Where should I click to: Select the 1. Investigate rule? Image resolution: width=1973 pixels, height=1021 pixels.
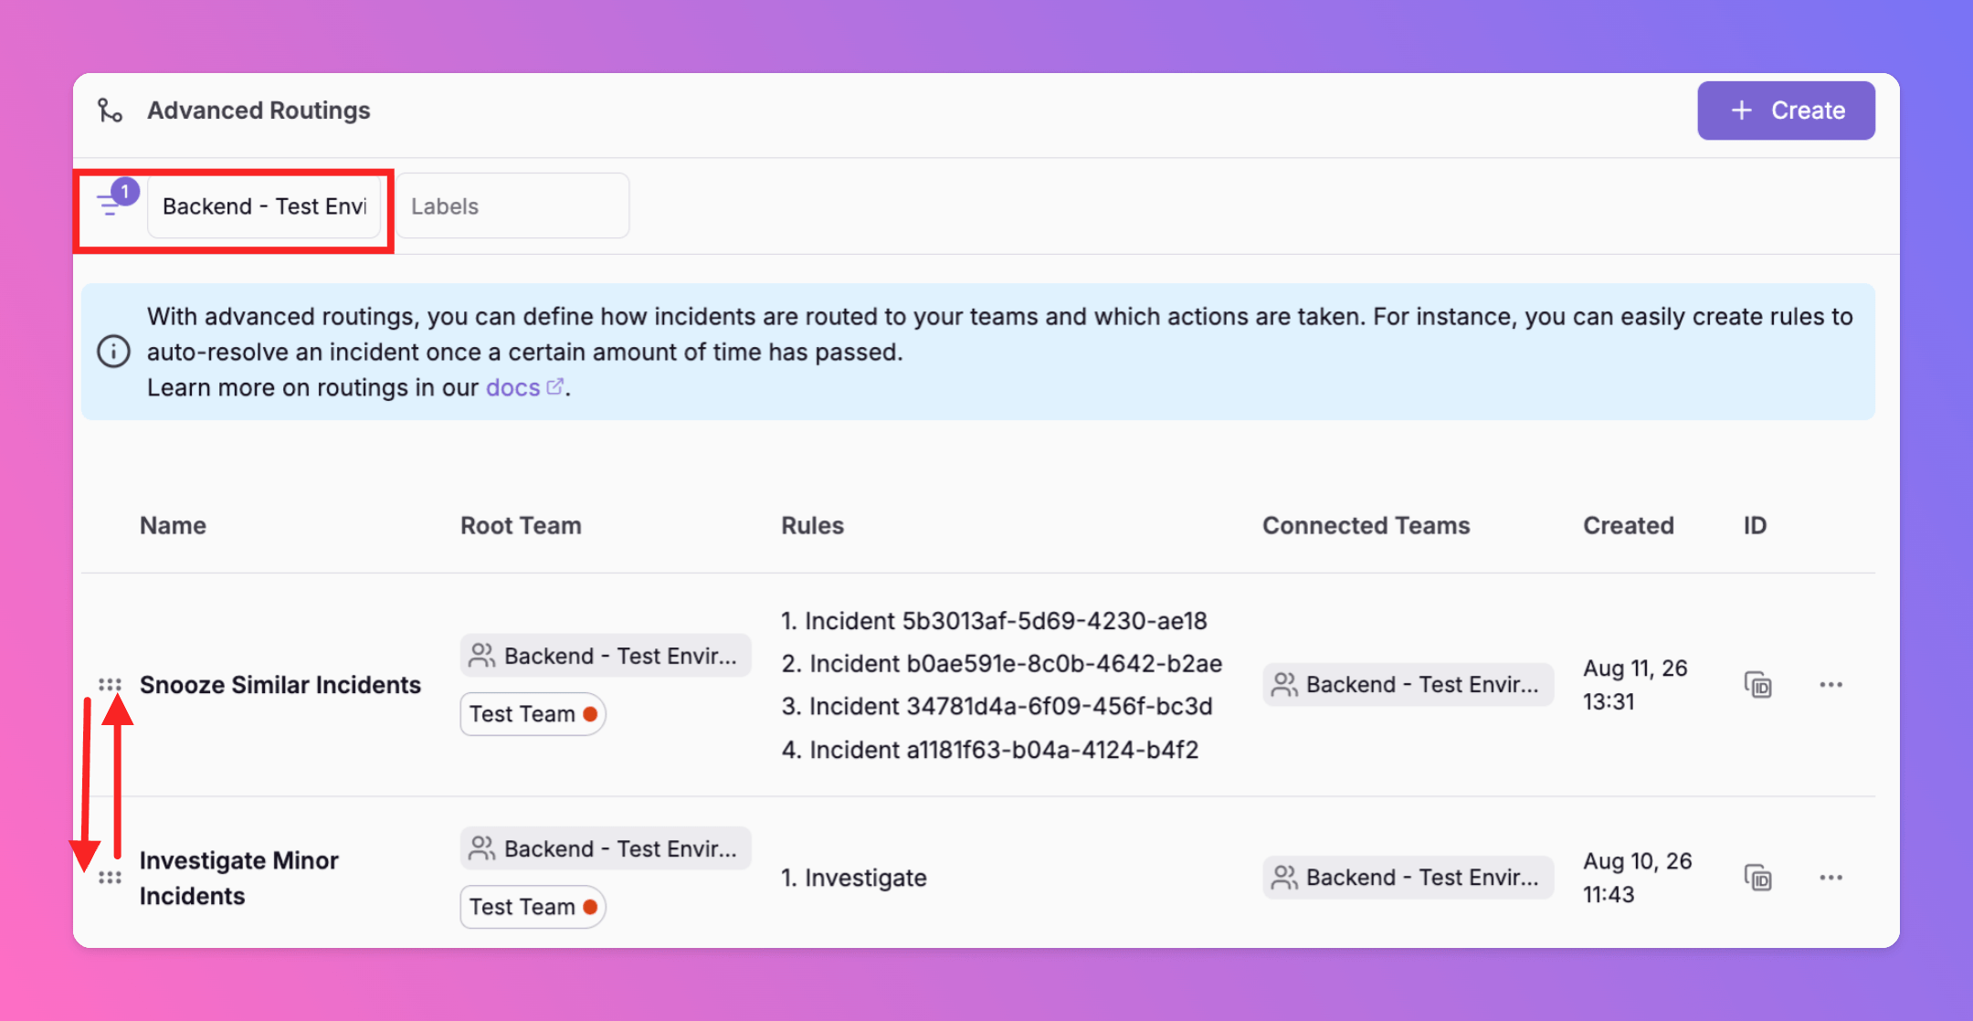click(x=854, y=878)
